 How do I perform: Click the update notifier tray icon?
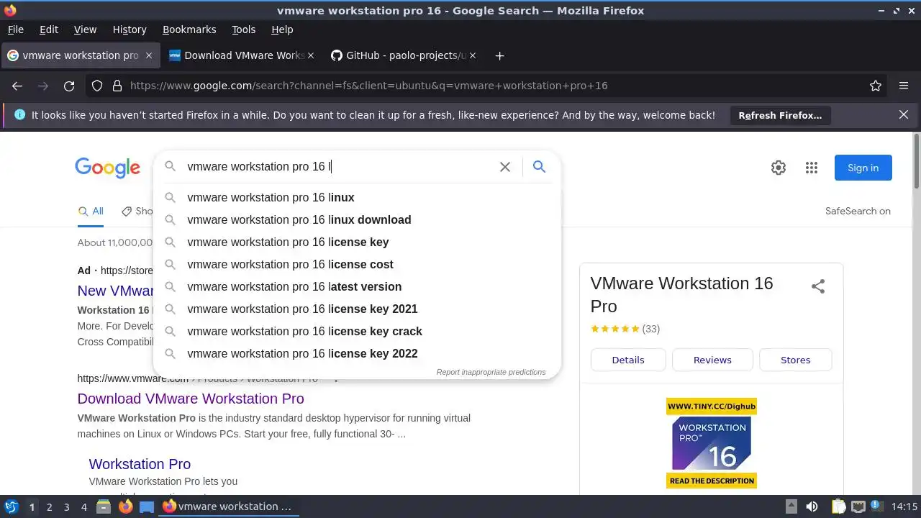(x=877, y=506)
